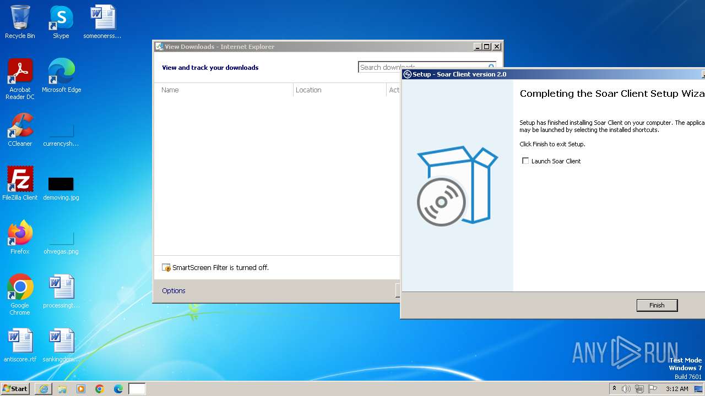This screenshot has width=705, height=396.
Task: Open the someonerss Word document icon
Action: point(102,22)
